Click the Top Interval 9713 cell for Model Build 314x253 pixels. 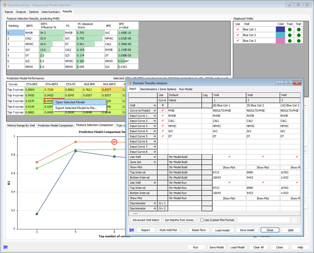(229, 172)
